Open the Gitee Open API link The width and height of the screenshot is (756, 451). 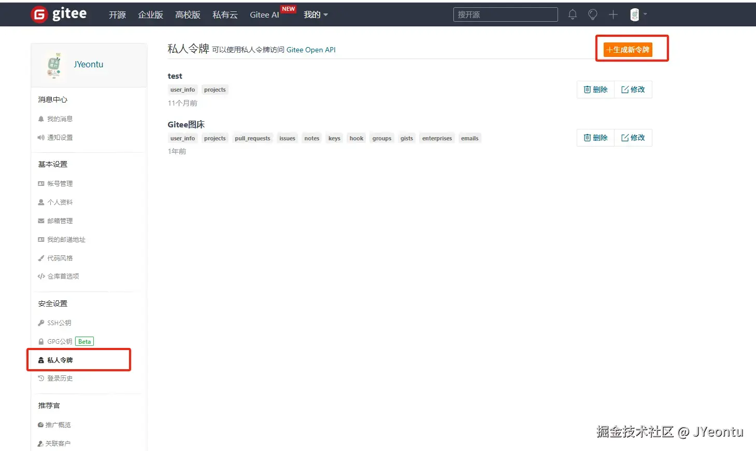[311, 50]
